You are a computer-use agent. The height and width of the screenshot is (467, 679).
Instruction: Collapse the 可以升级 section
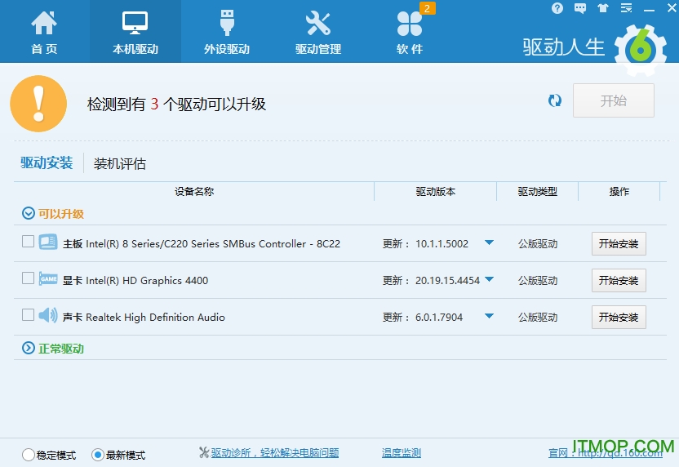(x=29, y=214)
